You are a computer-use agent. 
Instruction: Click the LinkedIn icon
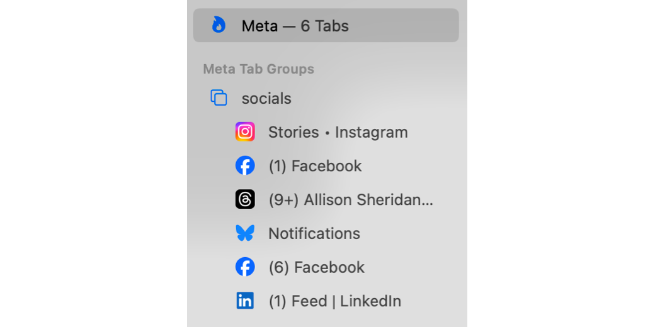point(245,301)
